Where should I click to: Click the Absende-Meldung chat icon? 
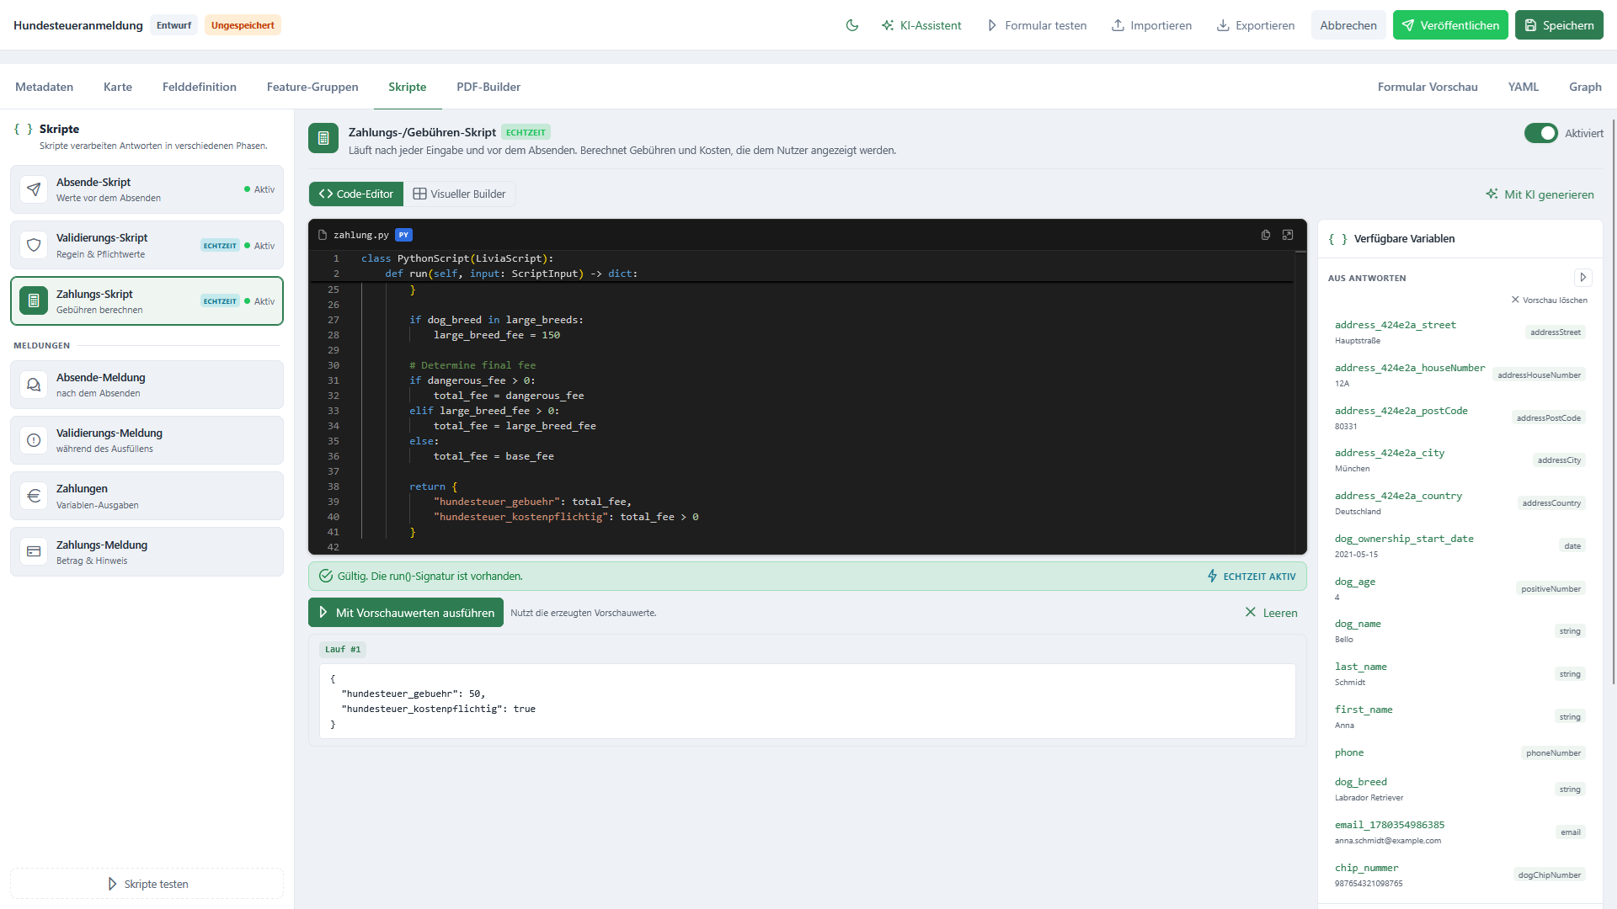pyautogui.click(x=34, y=385)
